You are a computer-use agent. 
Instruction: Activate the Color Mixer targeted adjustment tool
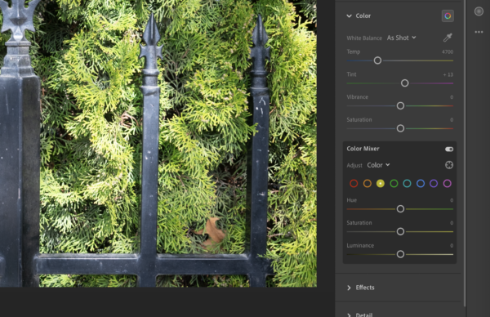[449, 165]
